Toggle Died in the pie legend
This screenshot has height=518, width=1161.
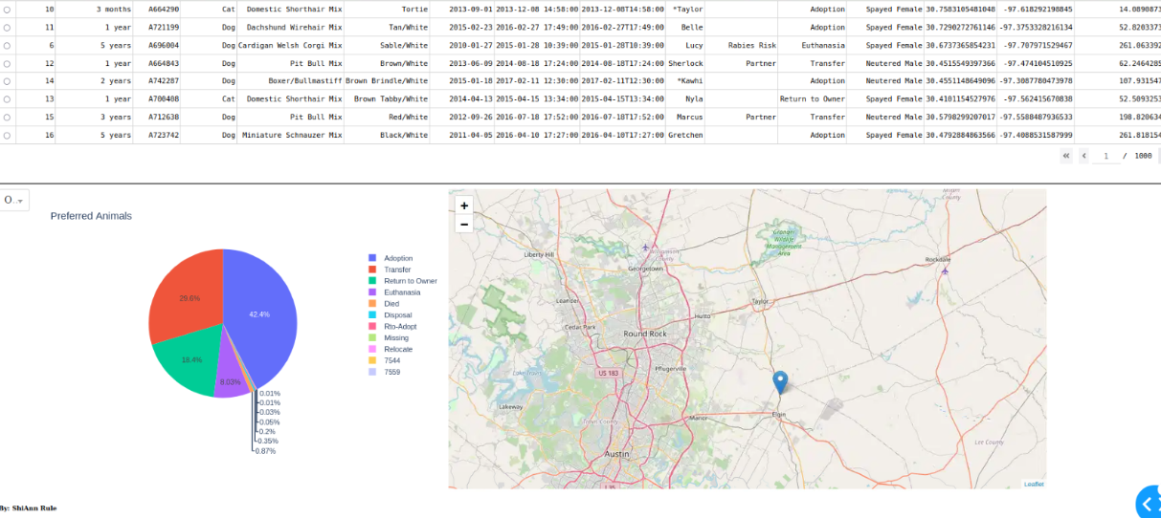(x=391, y=304)
